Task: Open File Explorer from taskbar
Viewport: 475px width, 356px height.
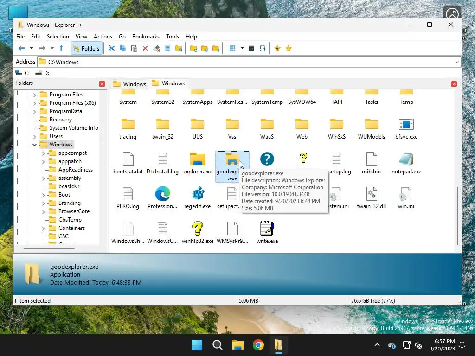Action: point(238,345)
